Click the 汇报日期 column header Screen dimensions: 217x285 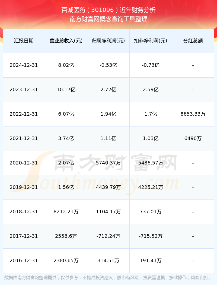coord(24,41)
